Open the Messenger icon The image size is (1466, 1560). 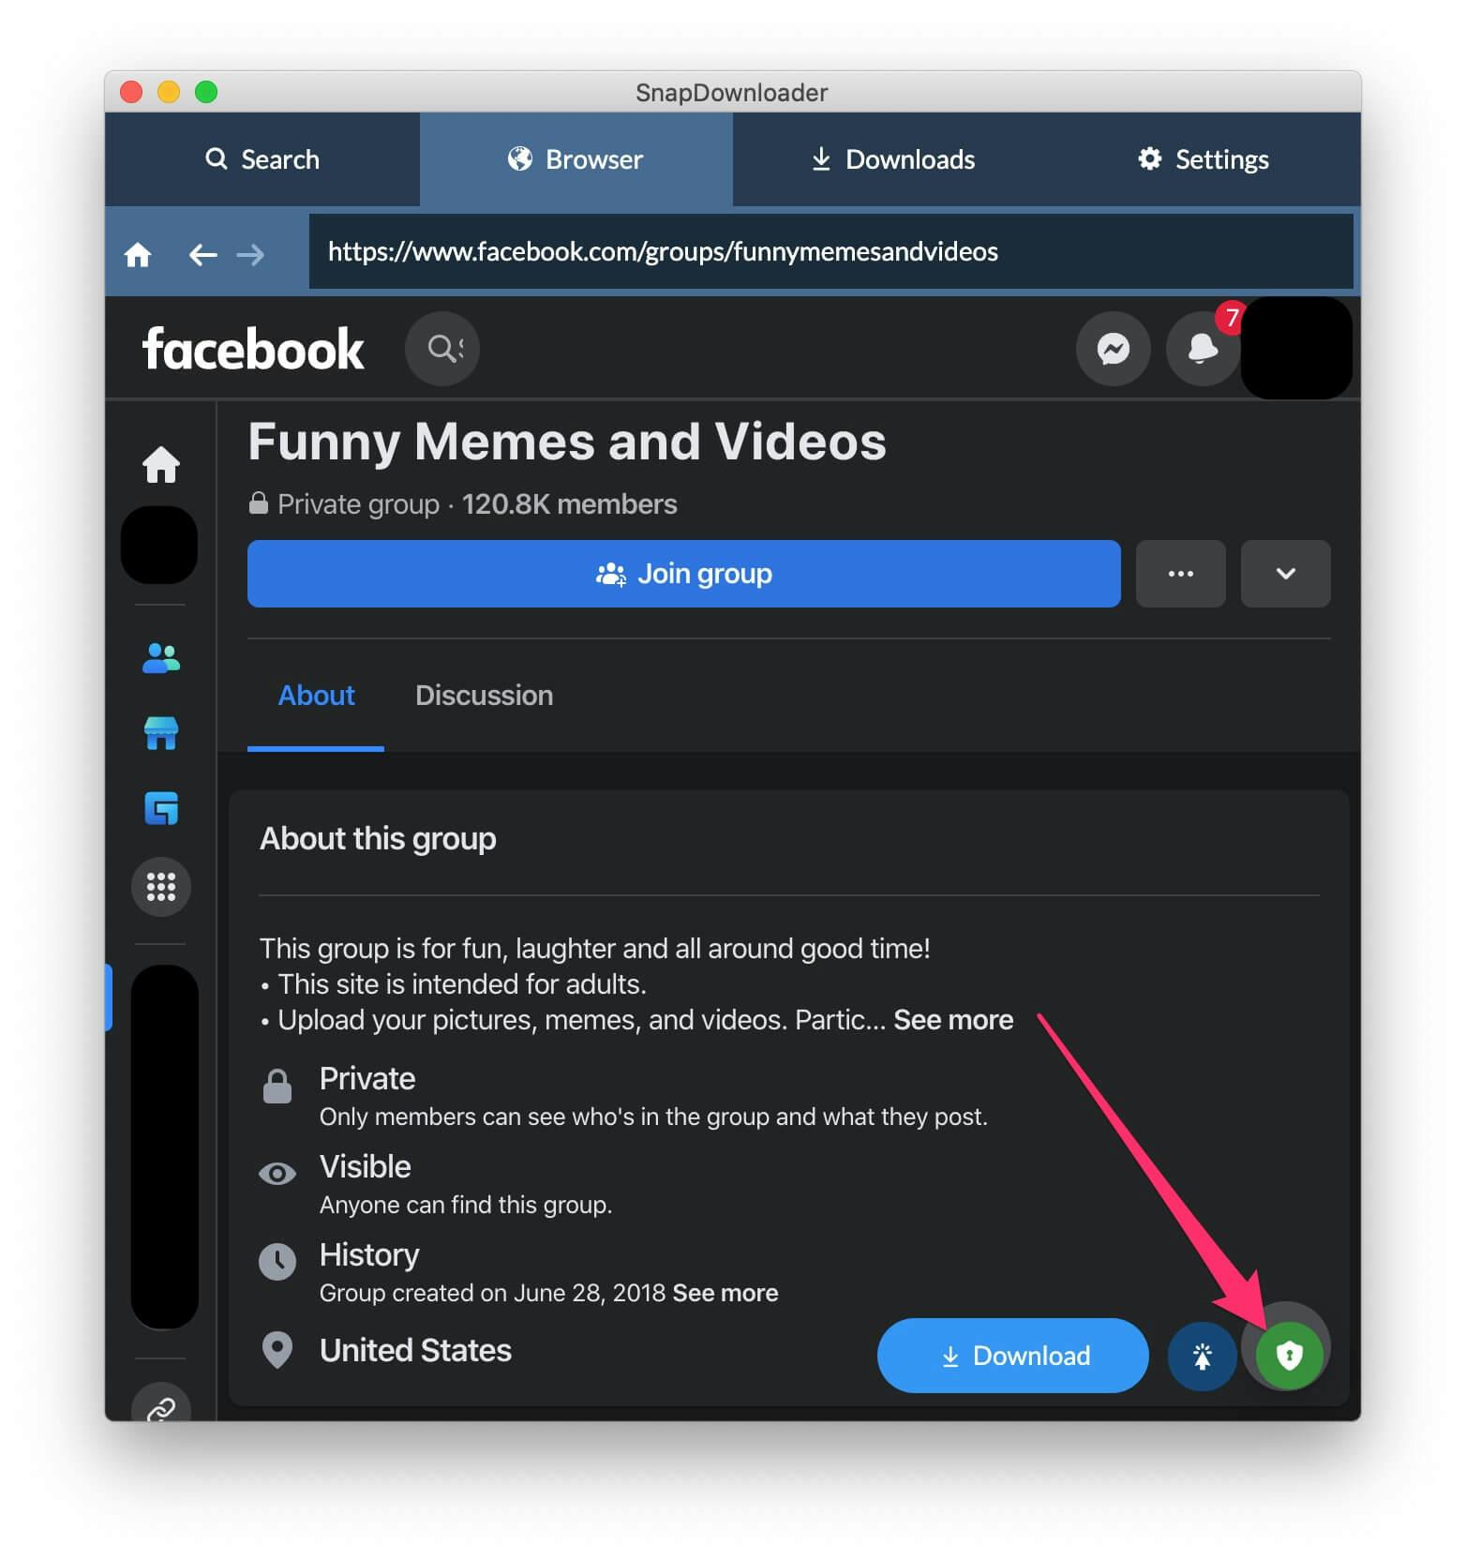1114,349
